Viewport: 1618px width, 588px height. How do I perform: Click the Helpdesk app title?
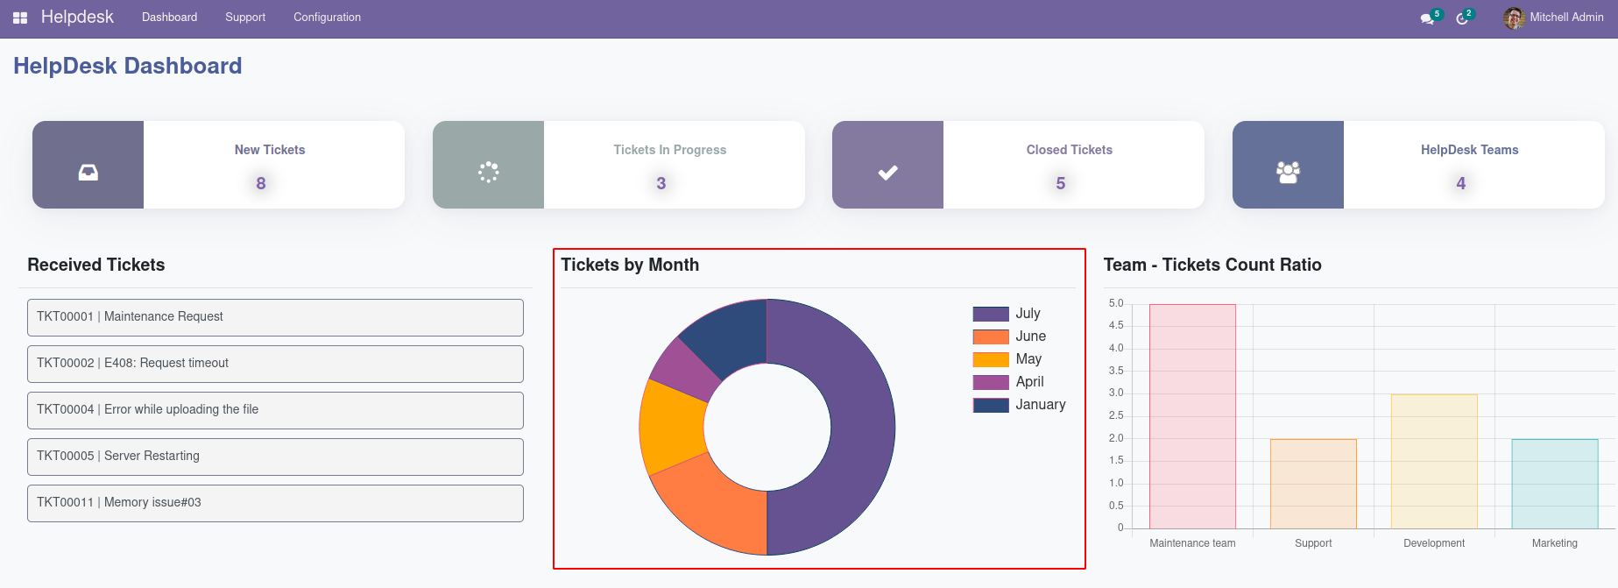(x=77, y=18)
